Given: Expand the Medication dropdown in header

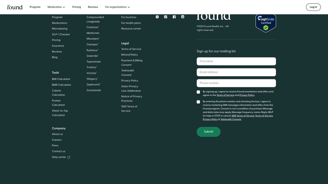Looking at the screenshot, I should [56, 7].
